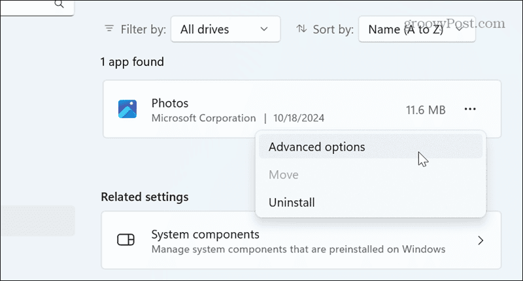Click the filter lines icon
Image resolution: width=523 pixels, height=281 pixels.
[x=109, y=29]
